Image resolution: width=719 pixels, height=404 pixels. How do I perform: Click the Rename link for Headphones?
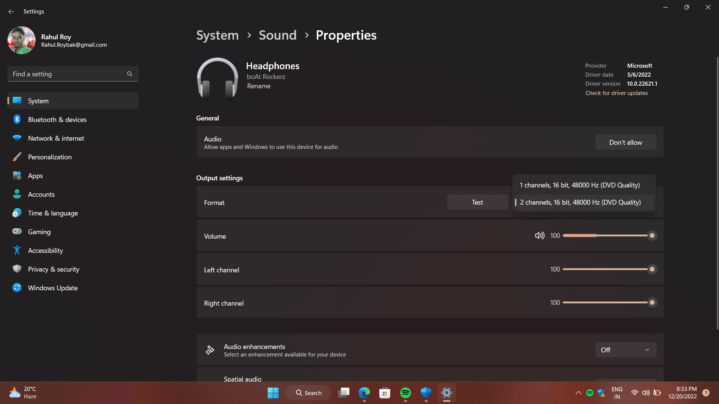[x=259, y=86]
